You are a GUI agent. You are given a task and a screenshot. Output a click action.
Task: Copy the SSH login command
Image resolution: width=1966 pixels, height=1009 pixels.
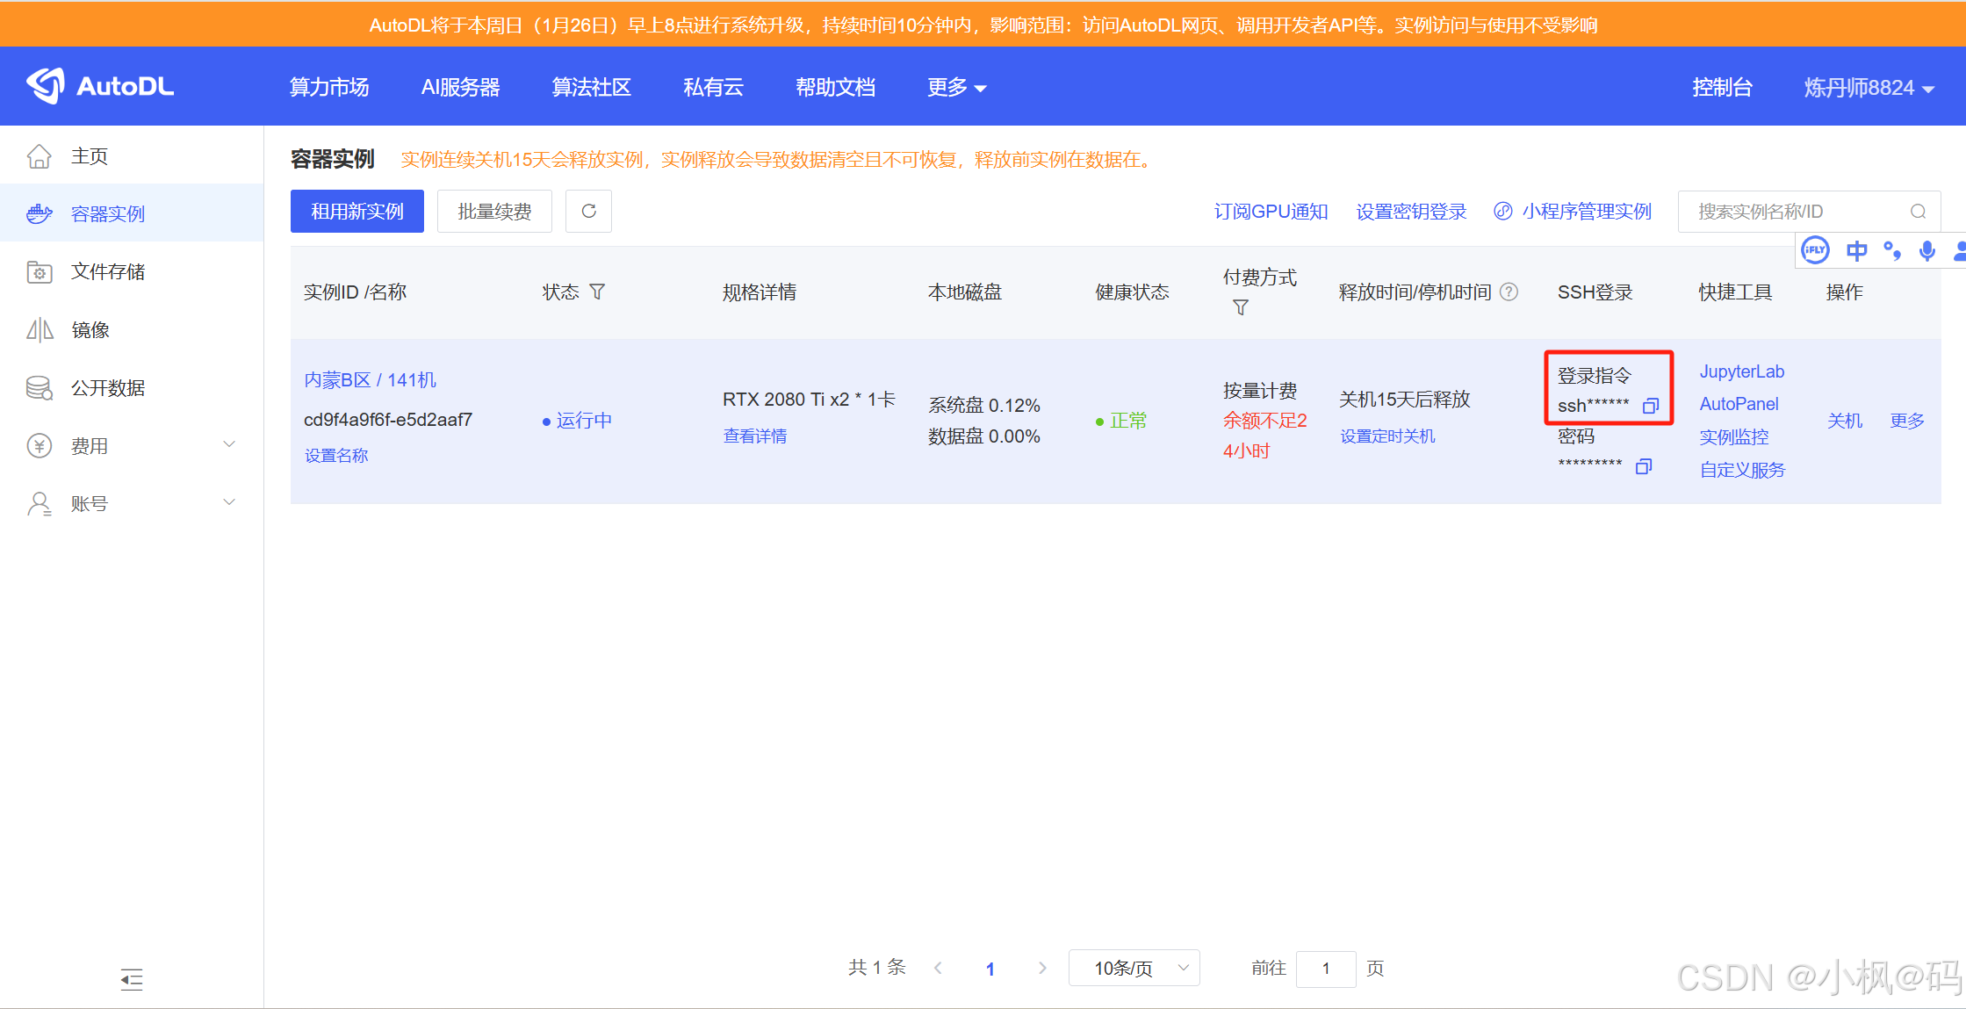coord(1650,406)
